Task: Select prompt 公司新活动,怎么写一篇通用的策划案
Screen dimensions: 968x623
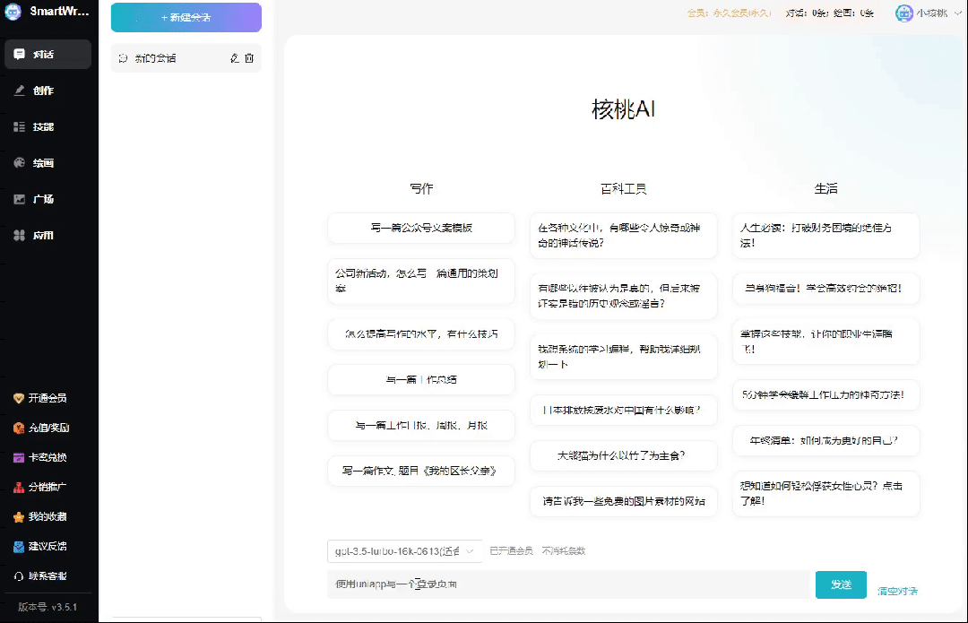Action: (421, 281)
